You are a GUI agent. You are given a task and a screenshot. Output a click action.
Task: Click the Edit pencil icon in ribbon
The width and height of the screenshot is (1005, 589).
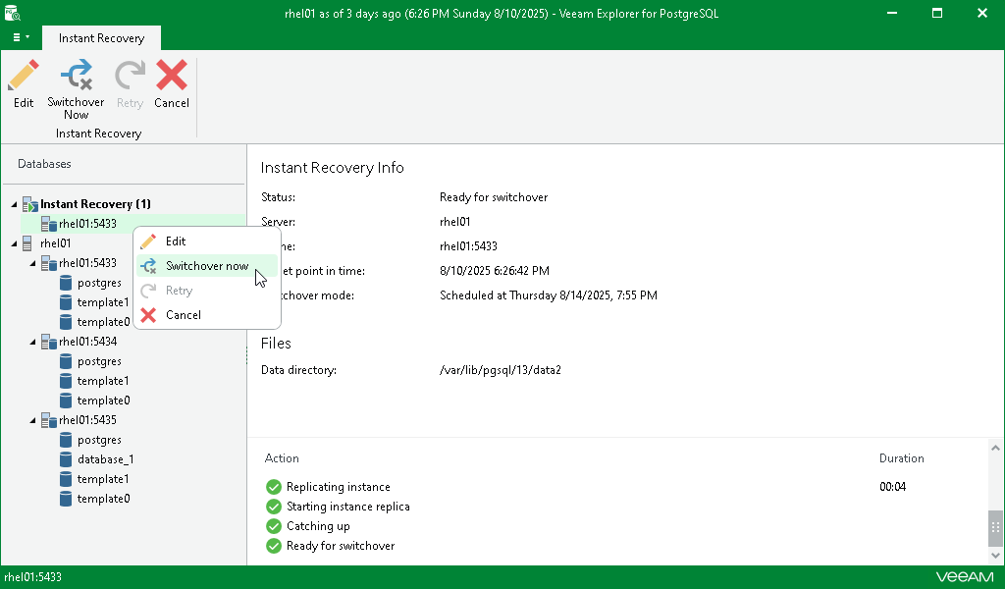pyautogui.click(x=24, y=77)
